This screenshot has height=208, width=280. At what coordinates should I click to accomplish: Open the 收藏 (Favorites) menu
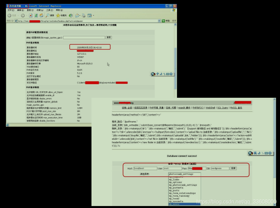tap(40, 10)
